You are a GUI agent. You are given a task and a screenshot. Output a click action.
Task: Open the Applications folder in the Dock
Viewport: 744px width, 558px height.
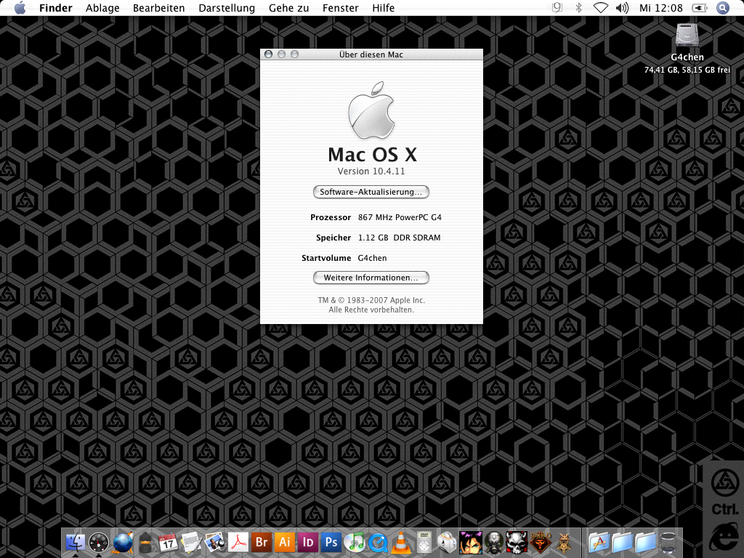(x=599, y=542)
